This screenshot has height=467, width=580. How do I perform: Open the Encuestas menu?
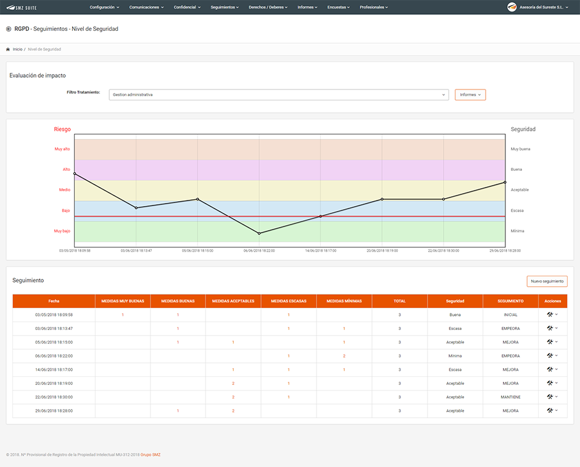[338, 7]
